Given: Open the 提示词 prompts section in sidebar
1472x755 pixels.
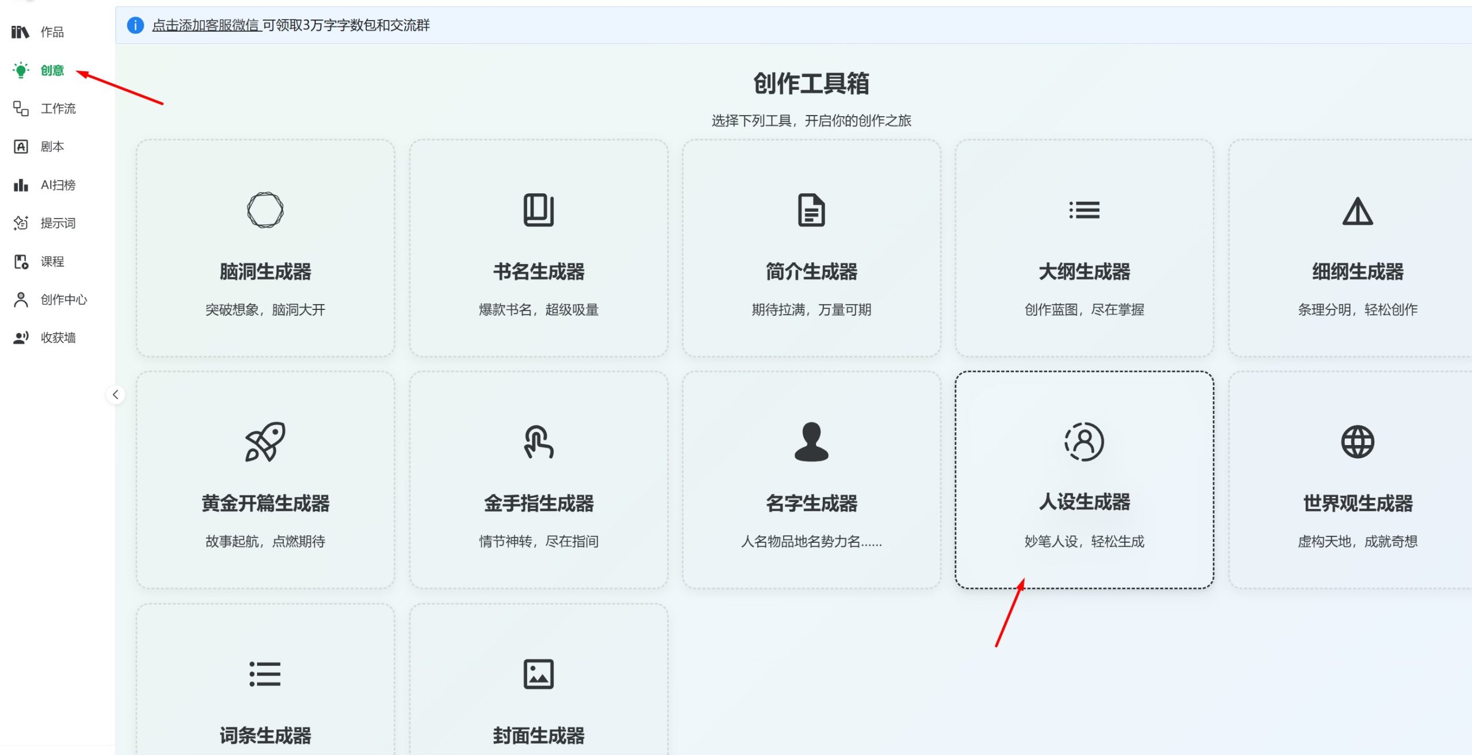Looking at the screenshot, I should coord(57,223).
